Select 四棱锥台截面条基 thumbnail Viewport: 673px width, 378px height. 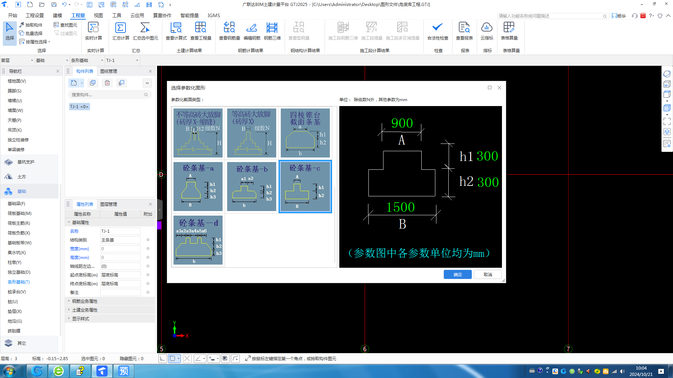pos(305,133)
